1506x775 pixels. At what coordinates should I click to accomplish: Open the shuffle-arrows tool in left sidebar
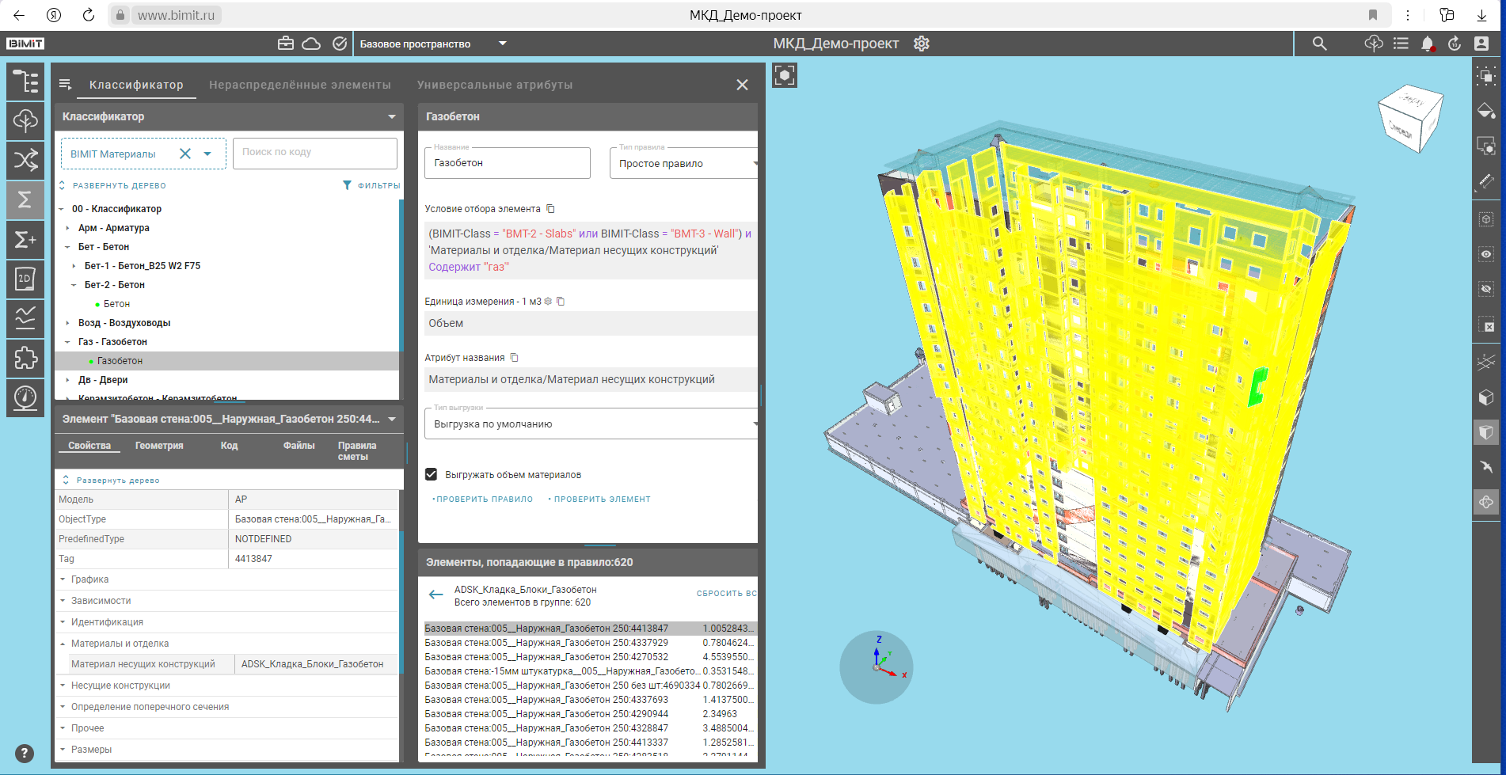pos(25,160)
